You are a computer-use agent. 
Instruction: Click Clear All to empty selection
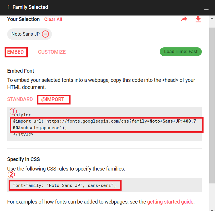pyautogui.click(x=53, y=20)
